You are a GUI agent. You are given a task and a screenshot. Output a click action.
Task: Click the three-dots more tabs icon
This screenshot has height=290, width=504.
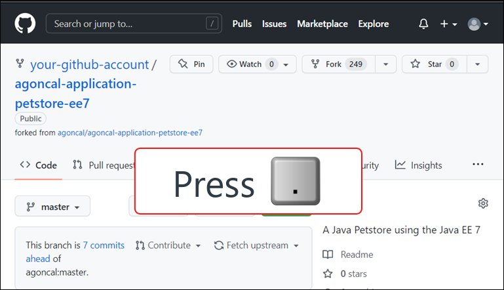pos(478,165)
